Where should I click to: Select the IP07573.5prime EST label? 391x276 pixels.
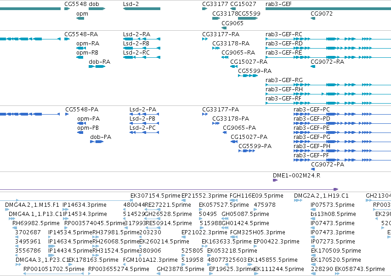click(333, 205)
